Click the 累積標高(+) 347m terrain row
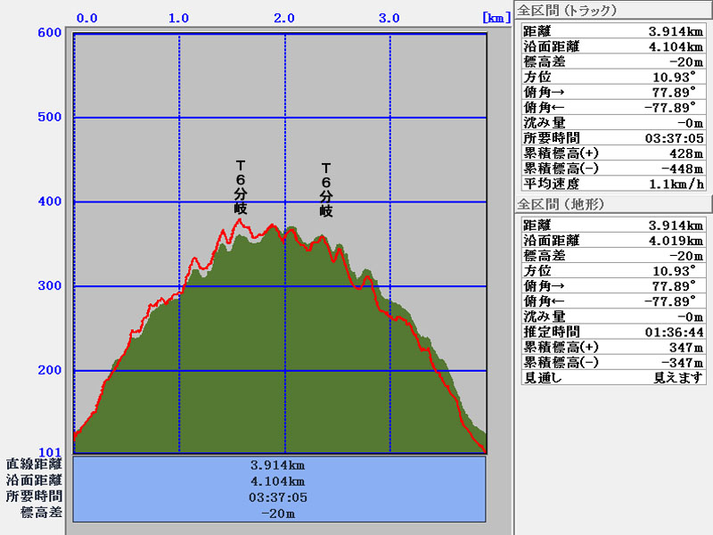The width and height of the screenshot is (713, 535). click(x=612, y=347)
